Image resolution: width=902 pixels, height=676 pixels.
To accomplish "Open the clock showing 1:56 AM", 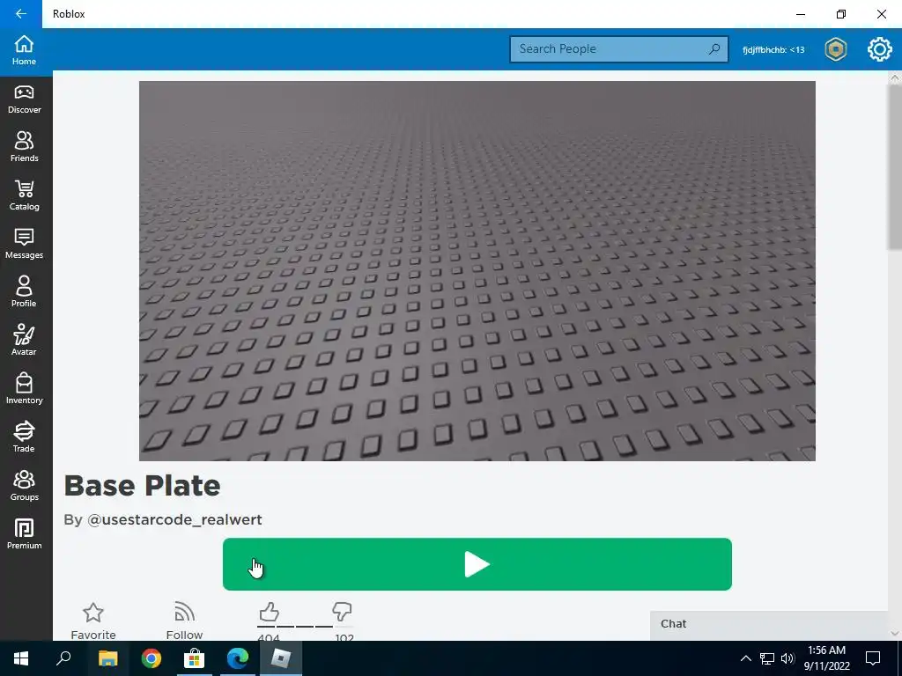I will (x=826, y=658).
